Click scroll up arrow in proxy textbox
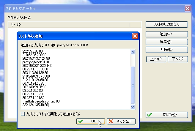This screenshot has height=131, width=195. click(133, 52)
